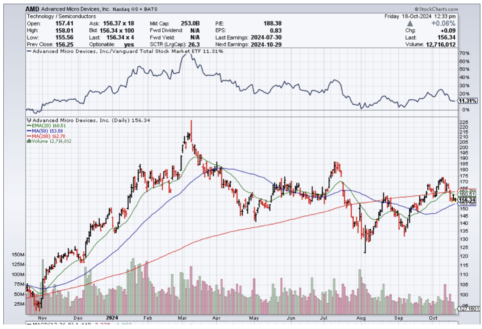Click the company name Advanced Micro Devices, Inc. in header
The height and width of the screenshot is (329, 482).
coord(75,9)
